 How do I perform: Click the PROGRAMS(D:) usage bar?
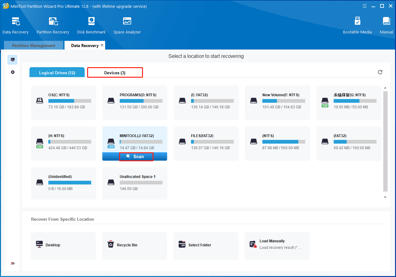[141, 101]
